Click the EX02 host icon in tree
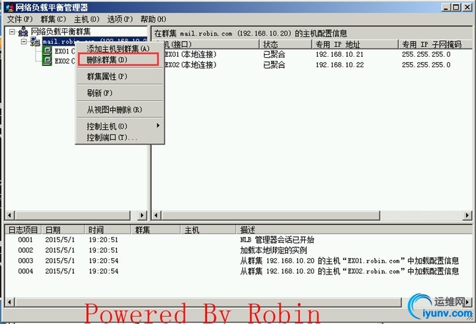 tap(47, 61)
